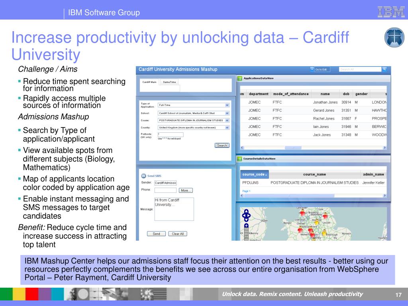Screen dimensions: 408x306
Task: Click the ApplicationsDataView panel title
Action: (258, 78)
